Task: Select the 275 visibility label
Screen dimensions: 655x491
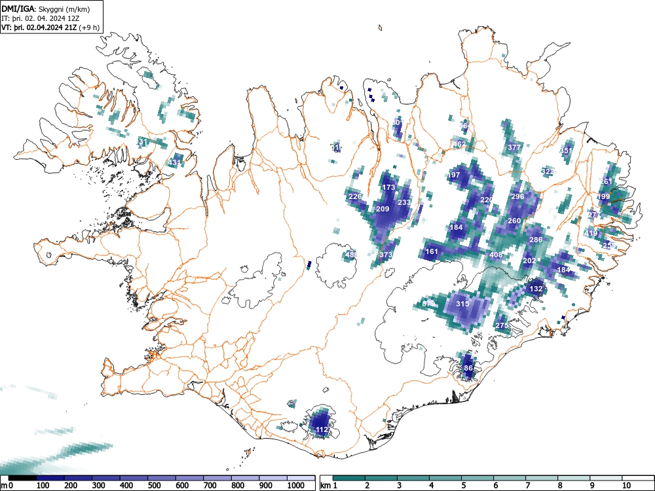Action: tap(502, 325)
